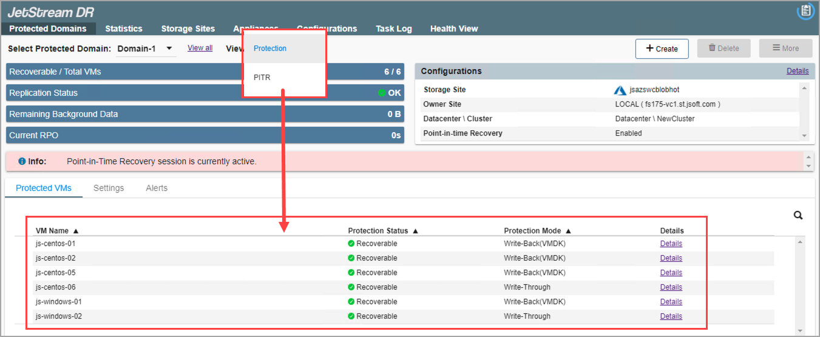Viewport: 820px width, 337px height.
Task: Click the blue Info icon in alert bar
Action: click(x=22, y=162)
